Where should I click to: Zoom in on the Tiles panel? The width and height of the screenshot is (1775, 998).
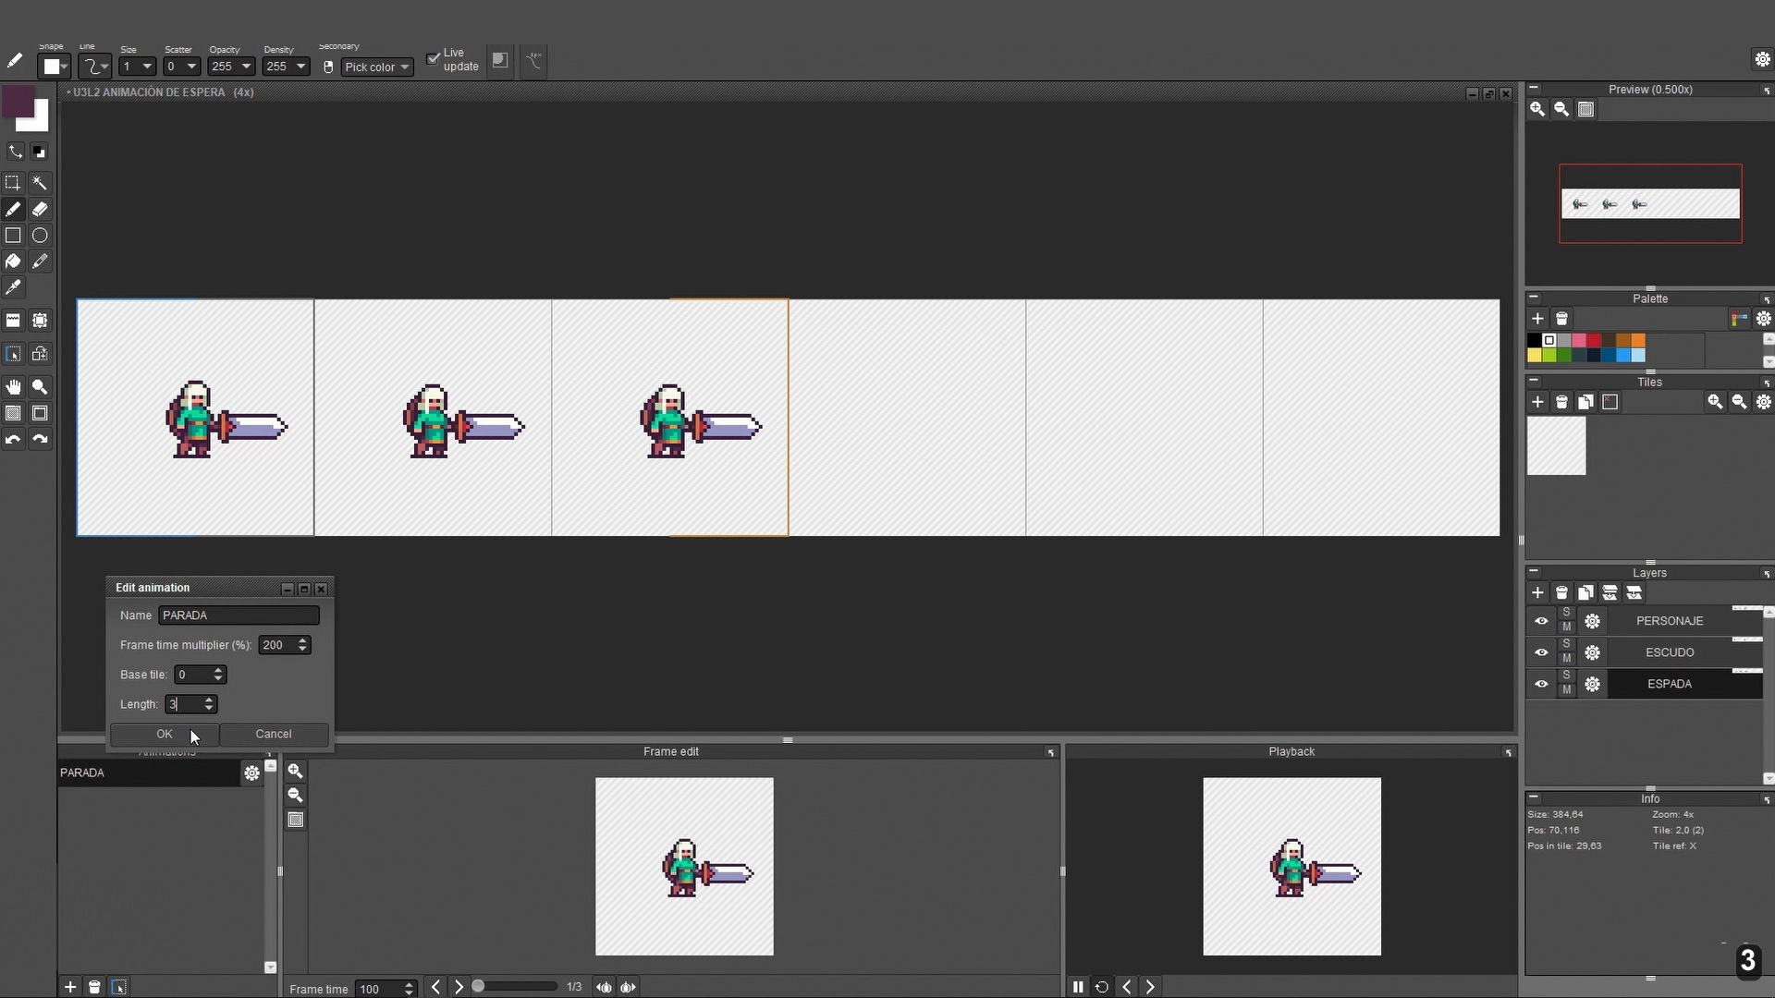point(1715,402)
